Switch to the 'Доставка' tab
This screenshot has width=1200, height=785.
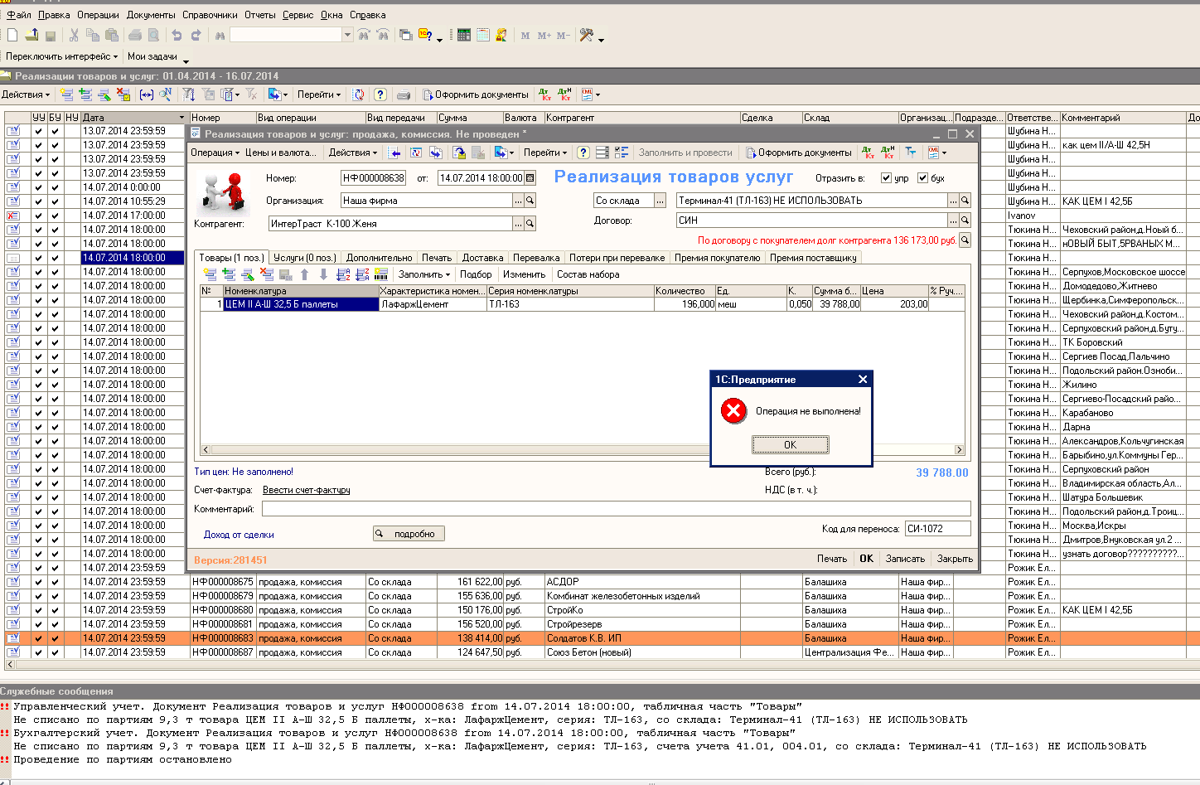[x=482, y=258]
